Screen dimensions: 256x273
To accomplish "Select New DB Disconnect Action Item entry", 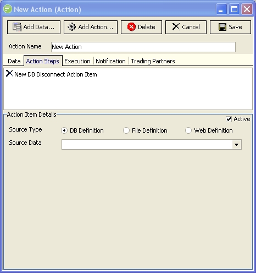I will coord(55,74).
